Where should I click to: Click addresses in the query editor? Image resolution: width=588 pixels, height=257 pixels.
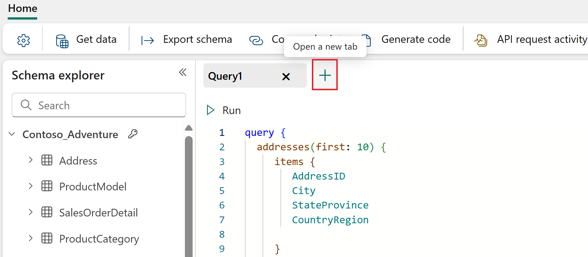(283, 147)
